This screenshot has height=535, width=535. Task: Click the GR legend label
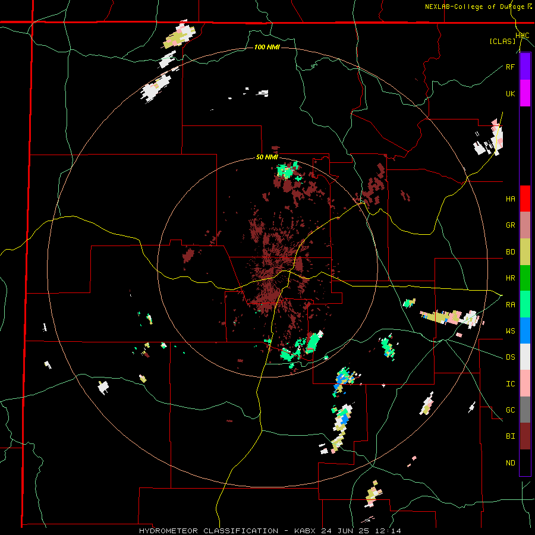[510, 225]
